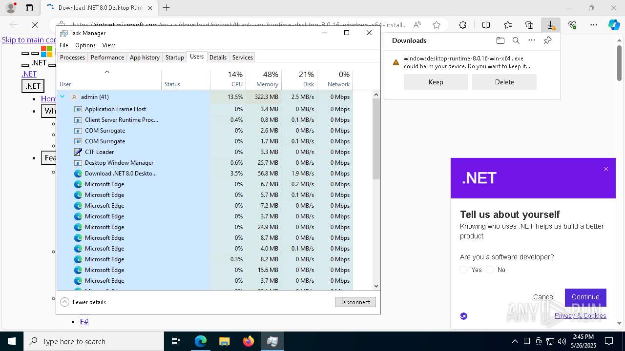Click the Downloads toolbar icon in Edge

tap(550, 25)
